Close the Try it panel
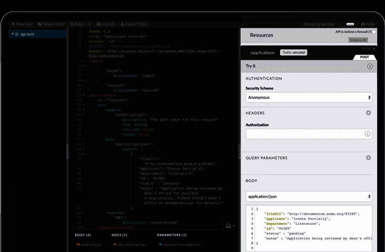The width and height of the screenshot is (385, 252). (x=369, y=66)
